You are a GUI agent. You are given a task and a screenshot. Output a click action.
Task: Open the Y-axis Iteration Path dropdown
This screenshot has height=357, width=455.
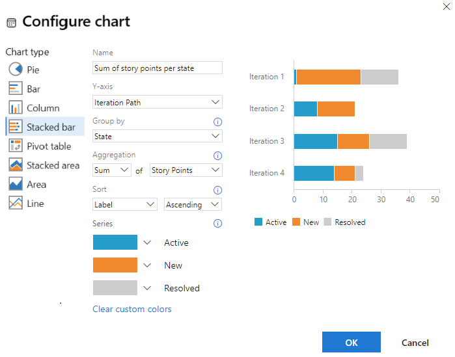point(158,102)
